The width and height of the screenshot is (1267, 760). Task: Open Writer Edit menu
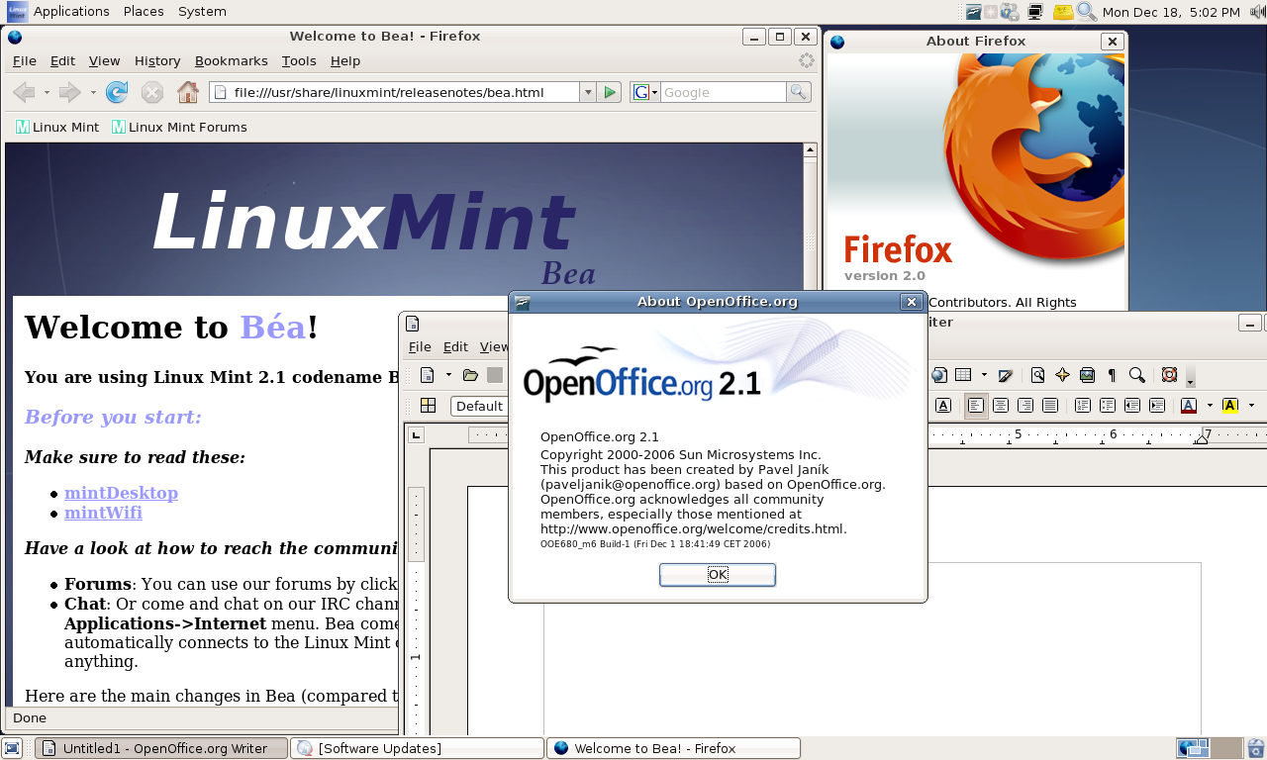tap(455, 346)
